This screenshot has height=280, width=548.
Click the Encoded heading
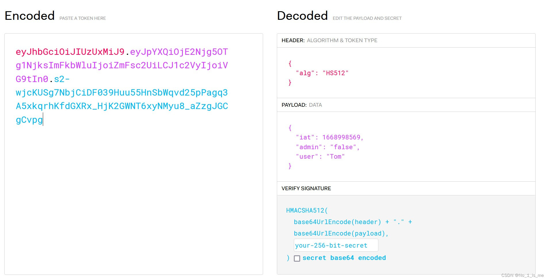click(30, 16)
